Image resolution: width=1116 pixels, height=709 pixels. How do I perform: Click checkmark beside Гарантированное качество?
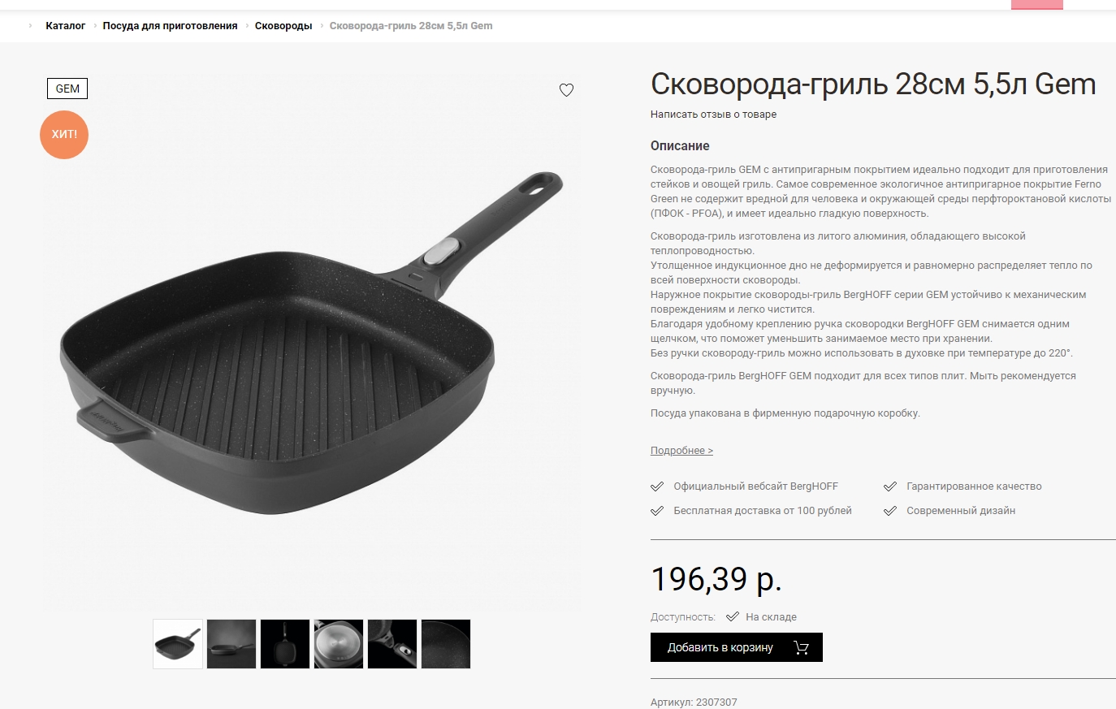coord(890,486)
